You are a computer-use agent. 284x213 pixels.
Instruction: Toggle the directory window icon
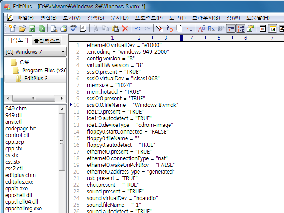point(272,28)
